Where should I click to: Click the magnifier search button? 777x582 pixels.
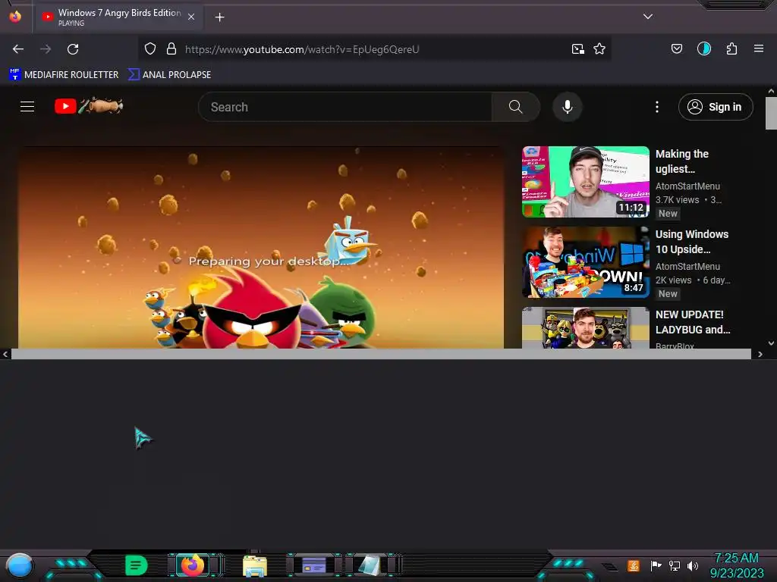click(515, 107)
